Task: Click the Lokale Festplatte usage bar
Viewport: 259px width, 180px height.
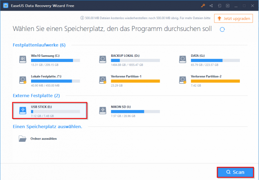Action: [55, 81]
